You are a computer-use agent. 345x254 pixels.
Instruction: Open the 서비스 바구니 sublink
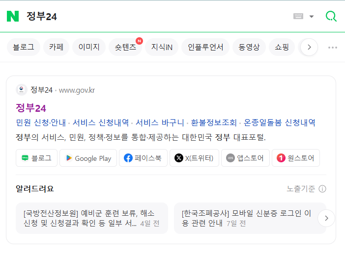[160, 123]
